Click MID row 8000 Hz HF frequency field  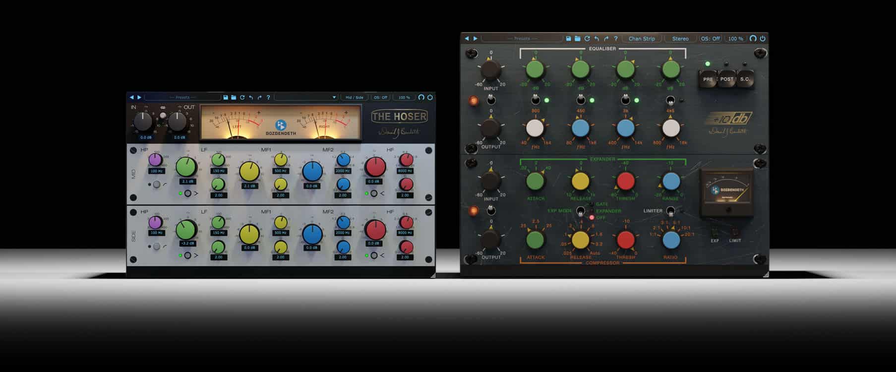pos(405,171)
